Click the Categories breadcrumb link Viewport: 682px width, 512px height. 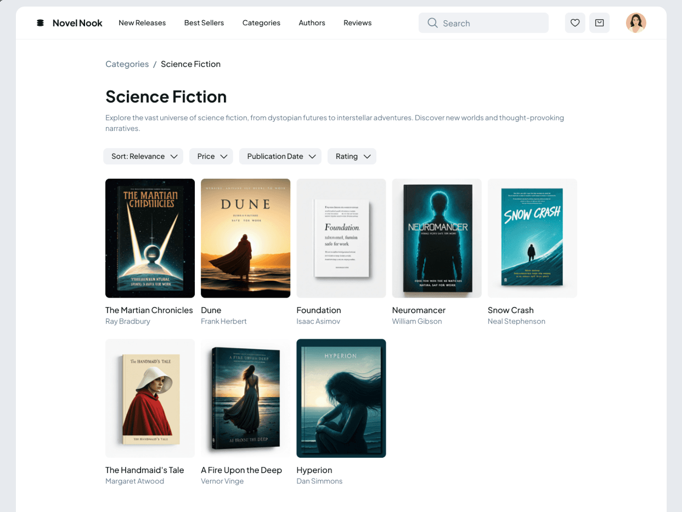point(127,64)
